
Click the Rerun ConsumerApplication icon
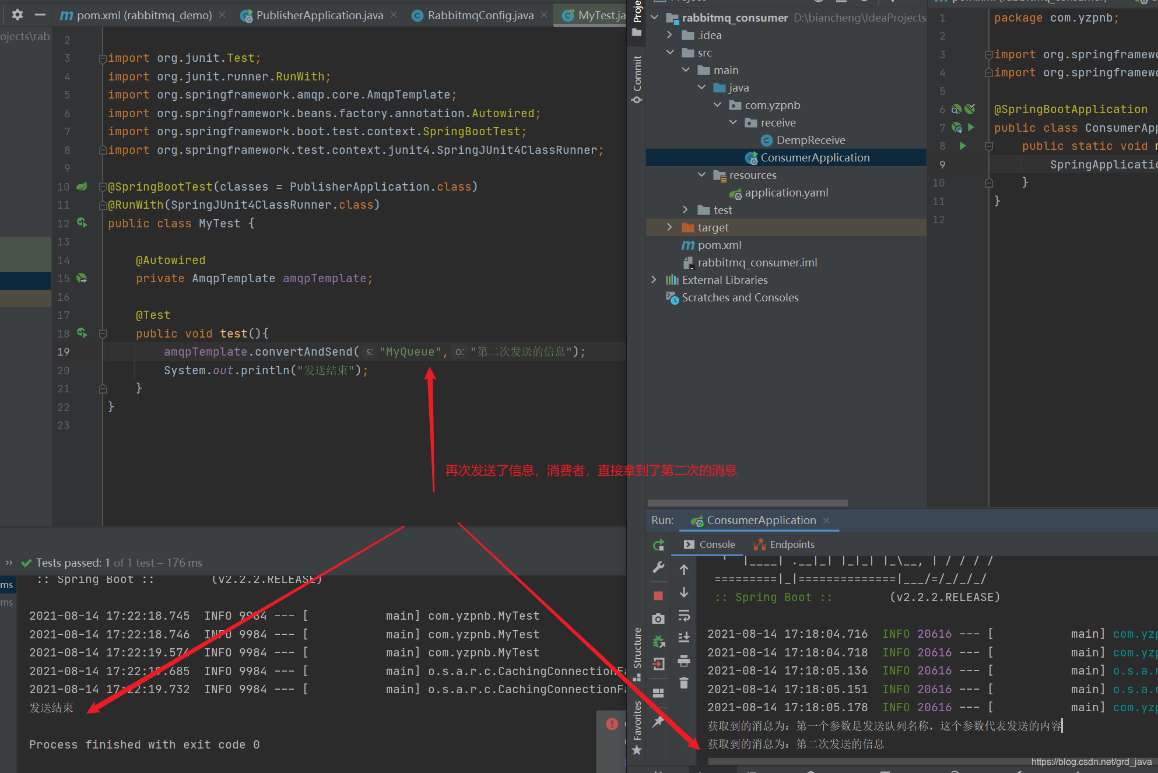click(658, 545)
